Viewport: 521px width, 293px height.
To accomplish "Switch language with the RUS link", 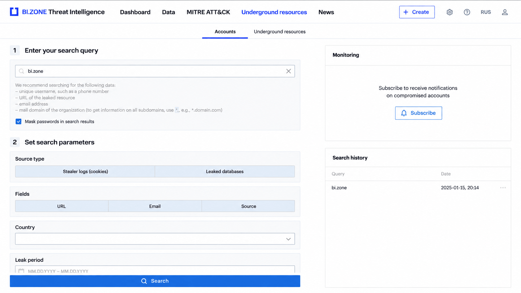I will (x=486, y=12).
